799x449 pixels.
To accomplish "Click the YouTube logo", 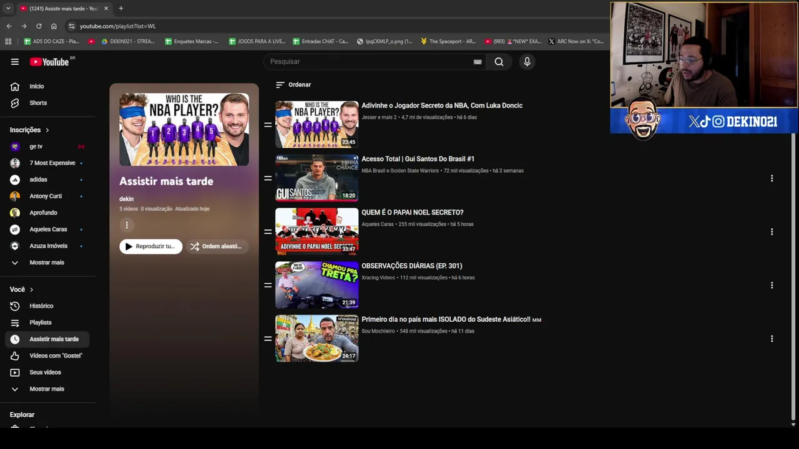I will point(49,62).
